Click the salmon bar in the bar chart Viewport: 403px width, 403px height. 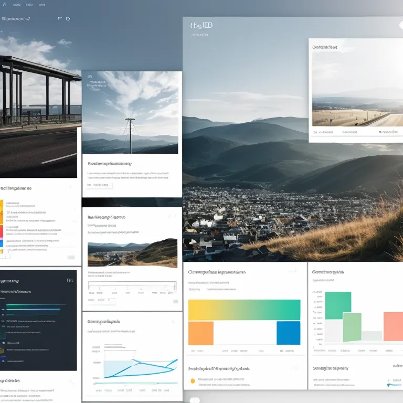click(393, 326)
